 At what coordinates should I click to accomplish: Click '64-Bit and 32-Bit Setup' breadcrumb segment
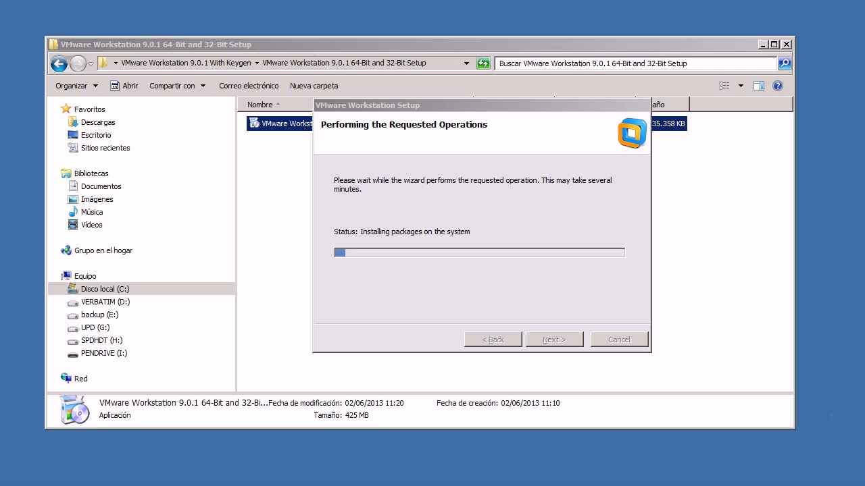click(344, 63)
